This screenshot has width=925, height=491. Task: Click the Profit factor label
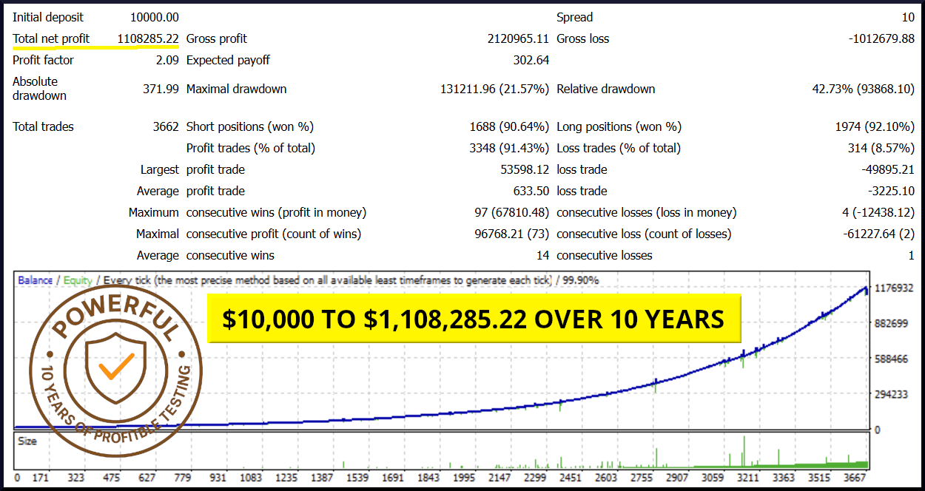pos(44,60)
